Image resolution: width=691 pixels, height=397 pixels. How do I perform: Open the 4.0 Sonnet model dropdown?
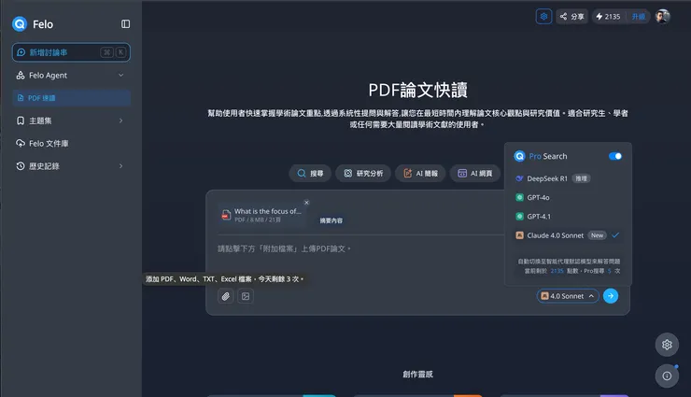568,296
